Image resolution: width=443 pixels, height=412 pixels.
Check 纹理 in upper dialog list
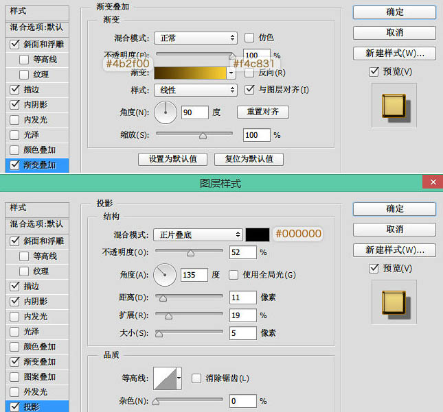click(x=24, y=75)
